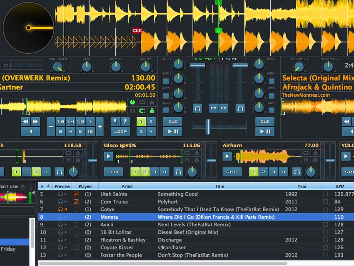Screen dimensions: 354x266
Task: Click the fast-forward icon on the left deck
Action: [x=35, y=121]
